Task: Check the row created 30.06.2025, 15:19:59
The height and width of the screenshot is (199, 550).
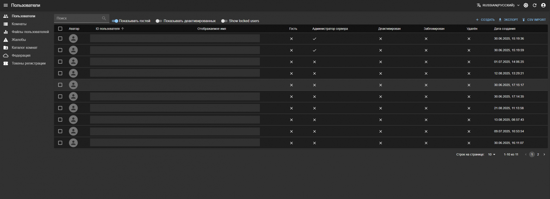Action: click(60, 50)
